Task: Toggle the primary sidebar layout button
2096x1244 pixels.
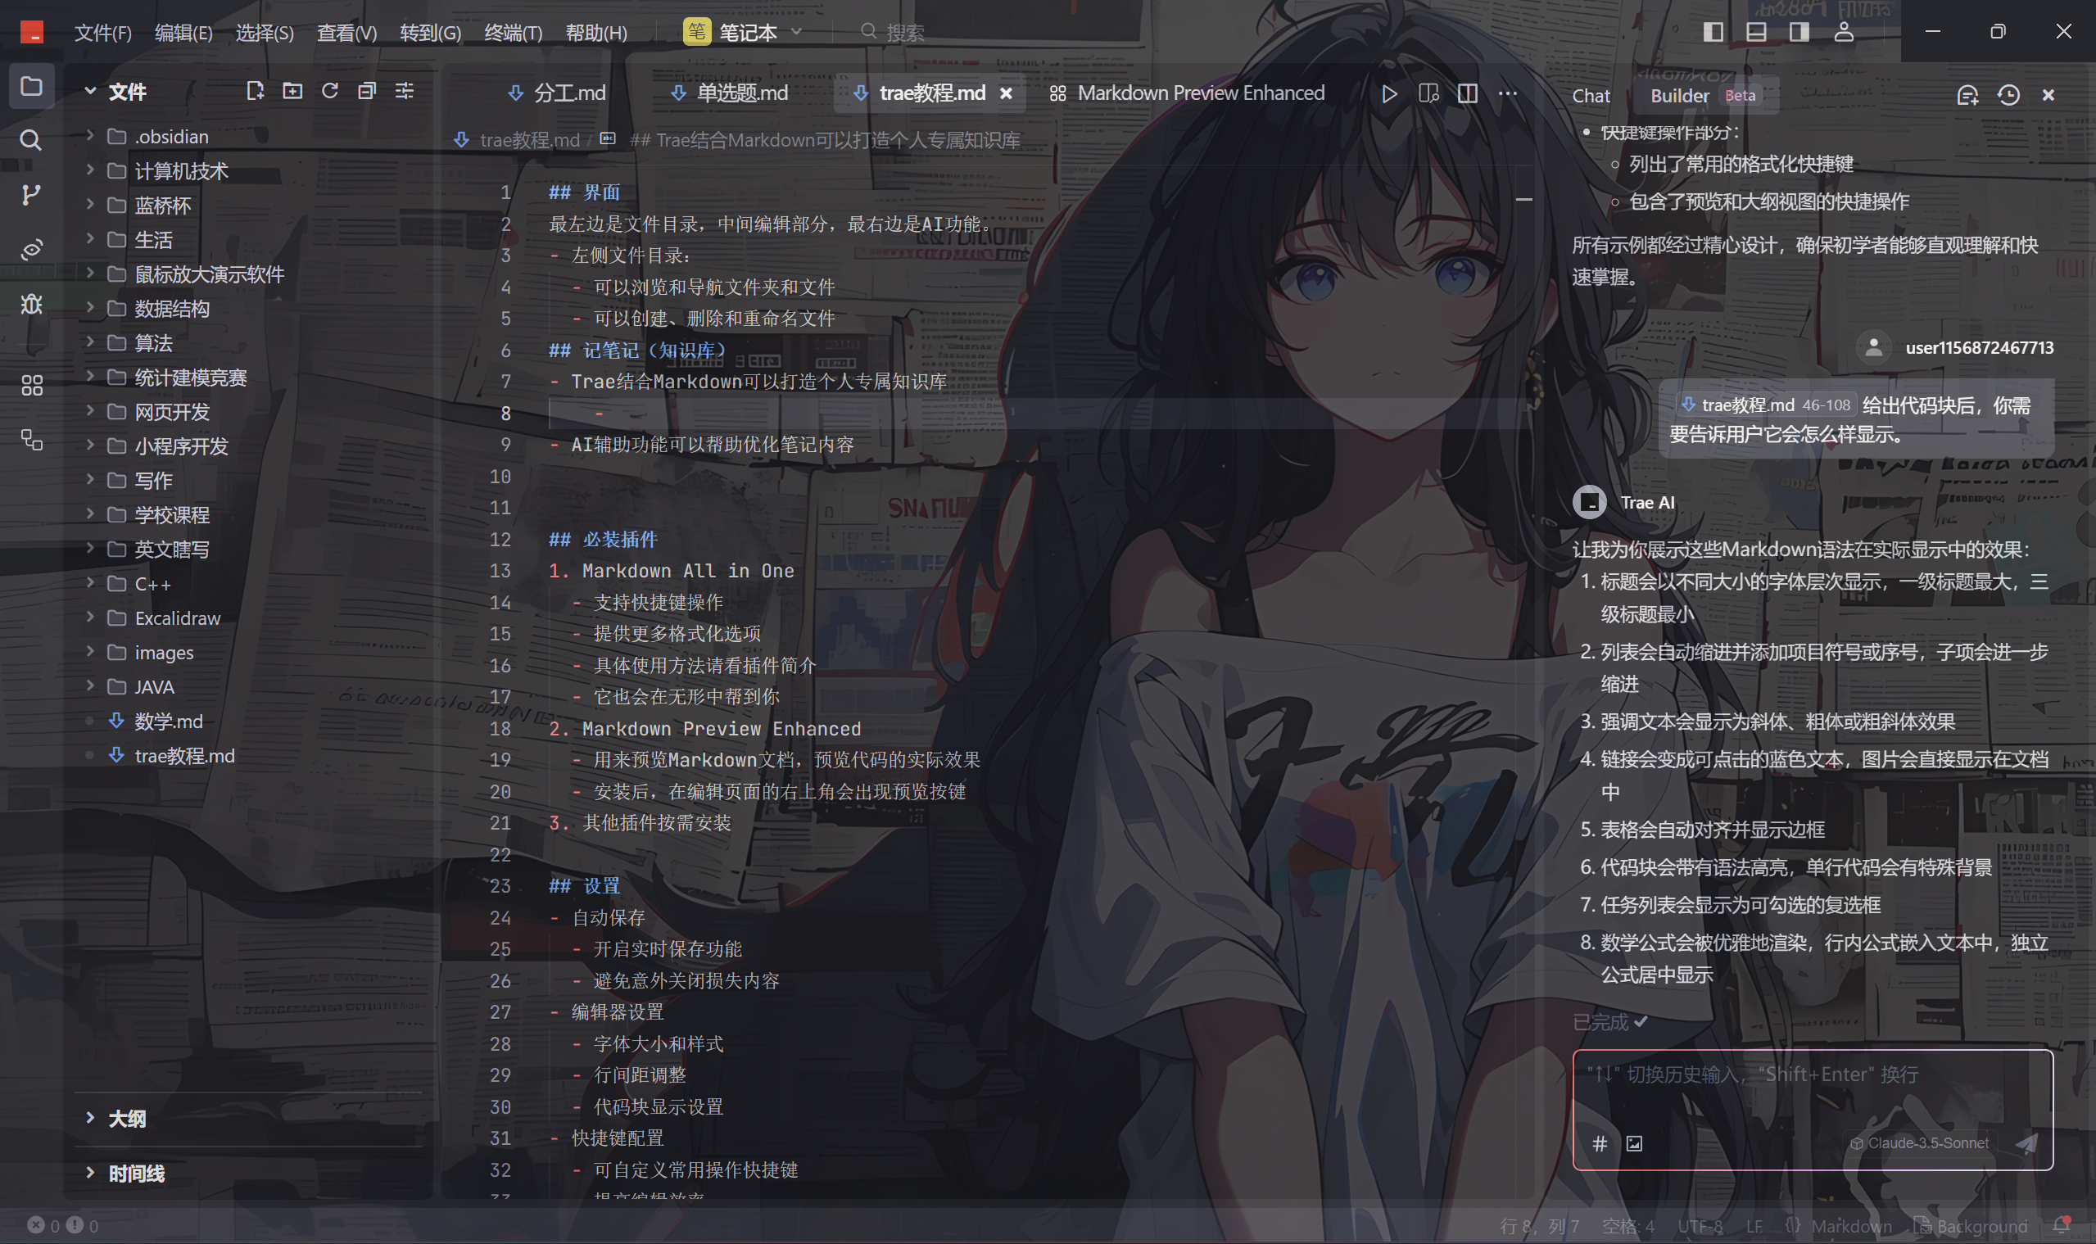Action: [x=1713, y=32]
